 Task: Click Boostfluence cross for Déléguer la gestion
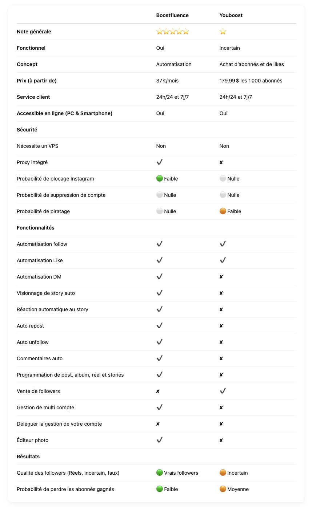[158, 424]
